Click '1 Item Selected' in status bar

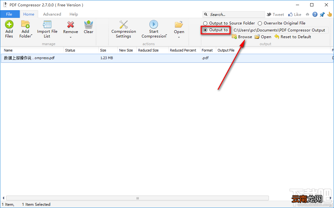(x=36, y=205)
